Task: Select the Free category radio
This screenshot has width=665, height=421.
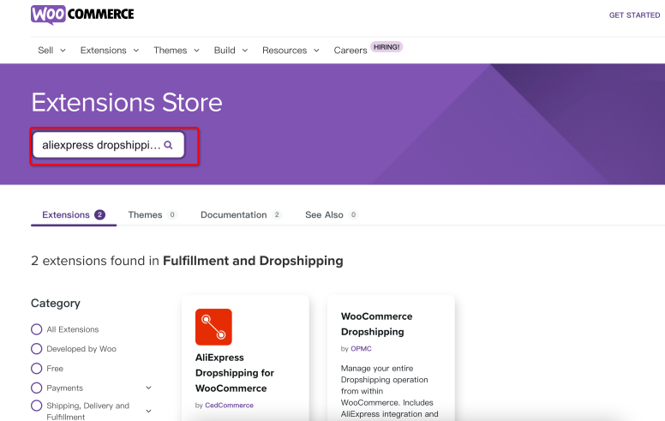Action: click(37, 369)
